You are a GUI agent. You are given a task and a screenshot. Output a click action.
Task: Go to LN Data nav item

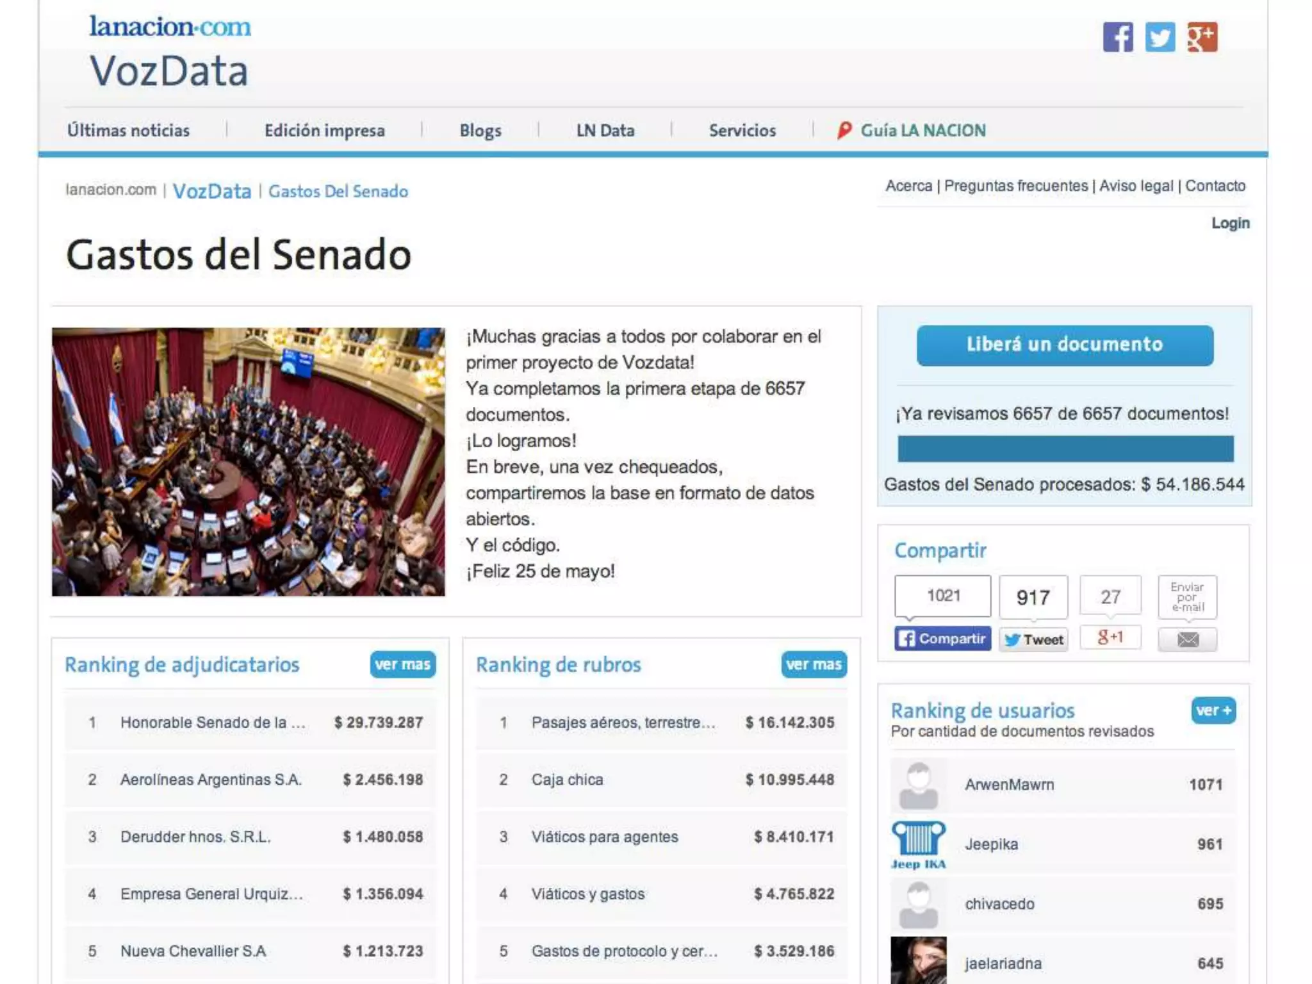pyautogui.click(x=605, y=131)
